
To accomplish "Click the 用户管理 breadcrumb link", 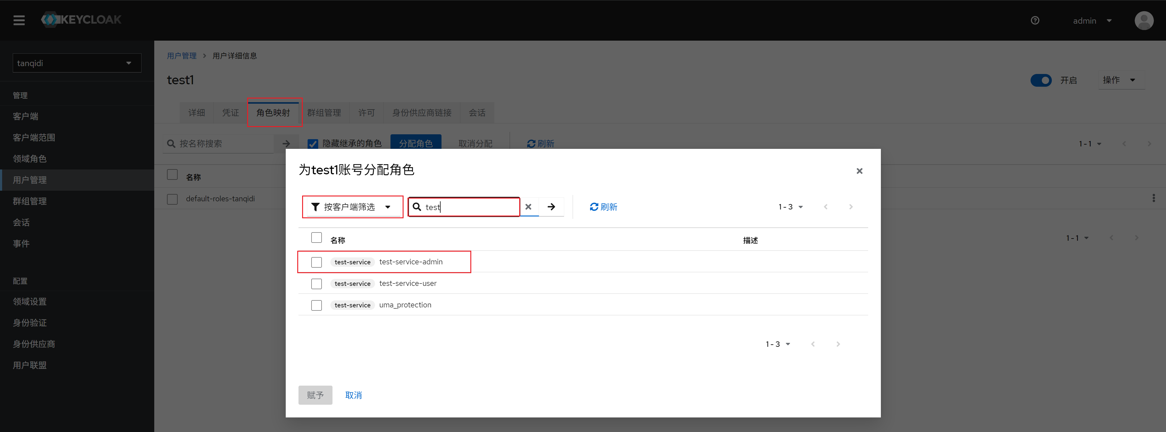I will coord(182,55).
